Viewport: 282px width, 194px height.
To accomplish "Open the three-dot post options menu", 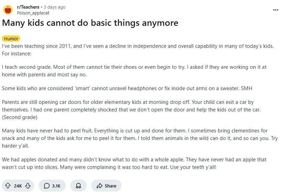I will pos(275,10).
